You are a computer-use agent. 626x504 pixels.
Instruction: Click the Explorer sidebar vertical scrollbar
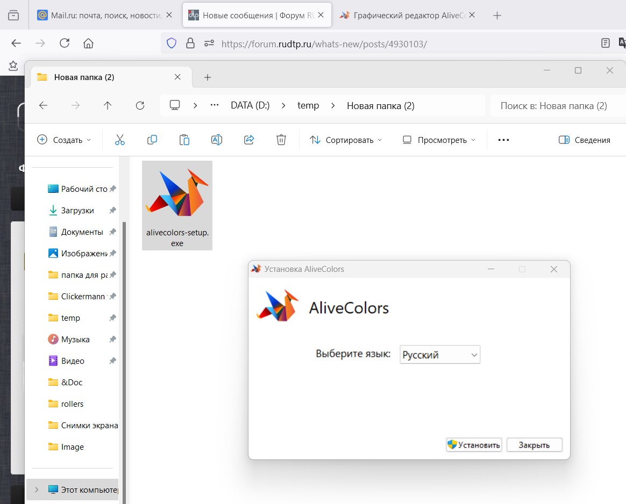click(124, 362)
